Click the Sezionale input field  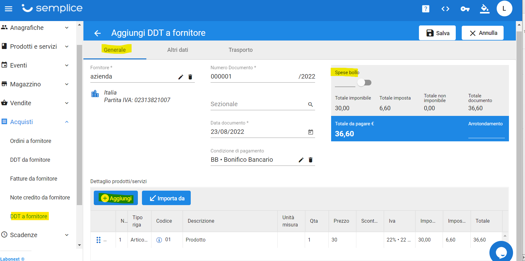coord(258,104)
